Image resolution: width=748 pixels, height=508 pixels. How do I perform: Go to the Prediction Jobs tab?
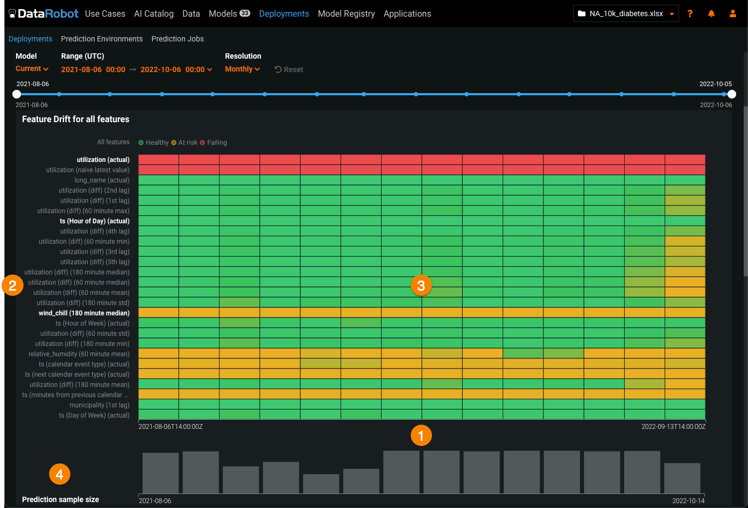(x=178, y=39)
